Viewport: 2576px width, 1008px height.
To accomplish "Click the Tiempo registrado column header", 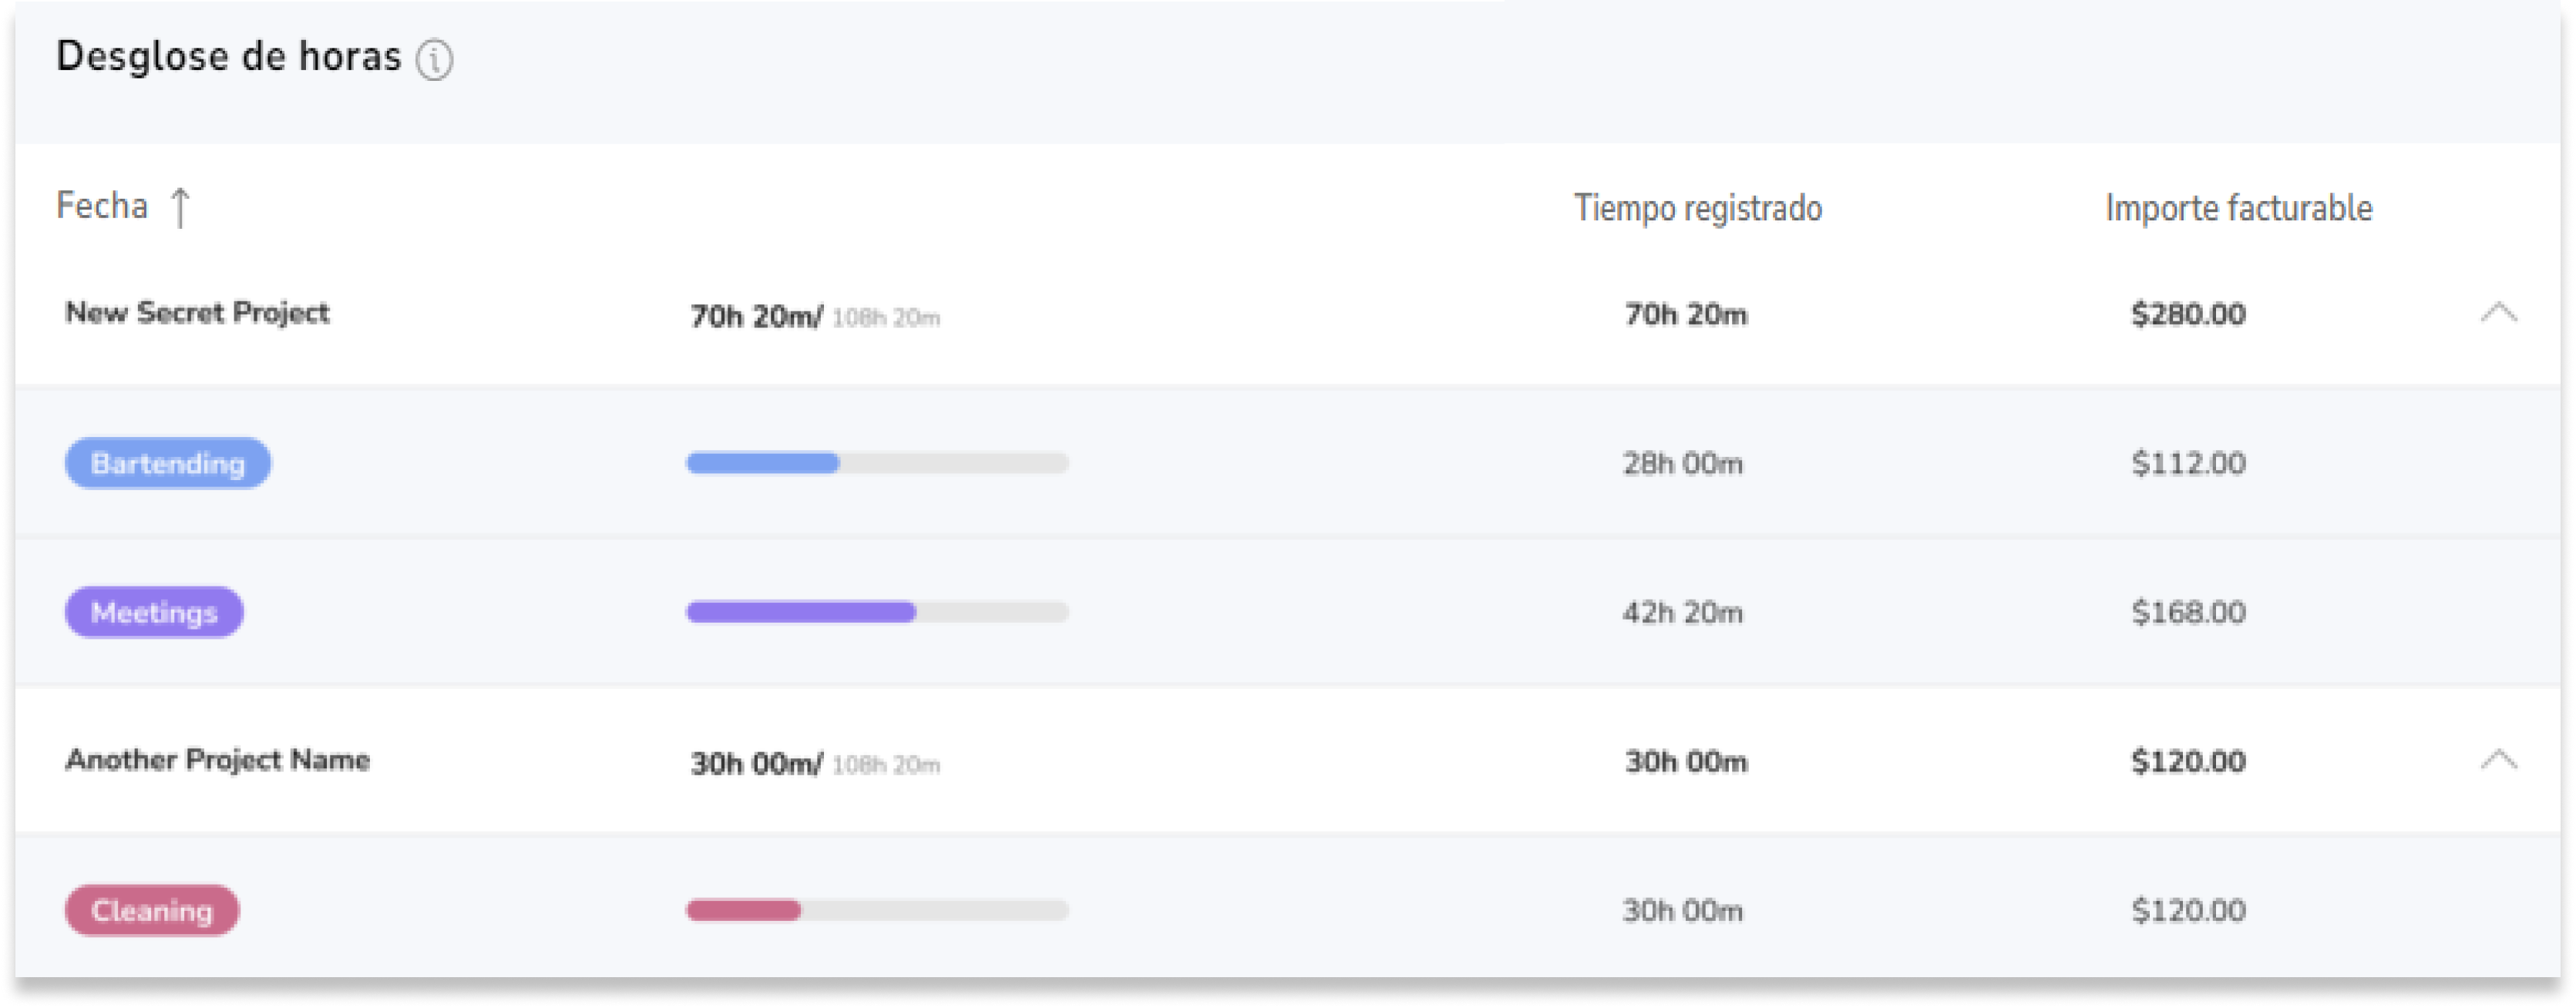I will (1698, 208).
